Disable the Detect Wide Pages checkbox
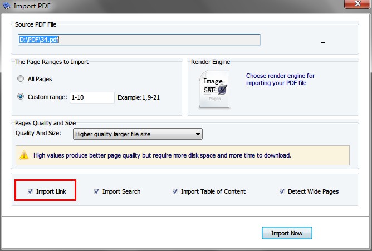The height and width of the screenshot is (251, 372). pyautogui.click(x=282, y=191)
